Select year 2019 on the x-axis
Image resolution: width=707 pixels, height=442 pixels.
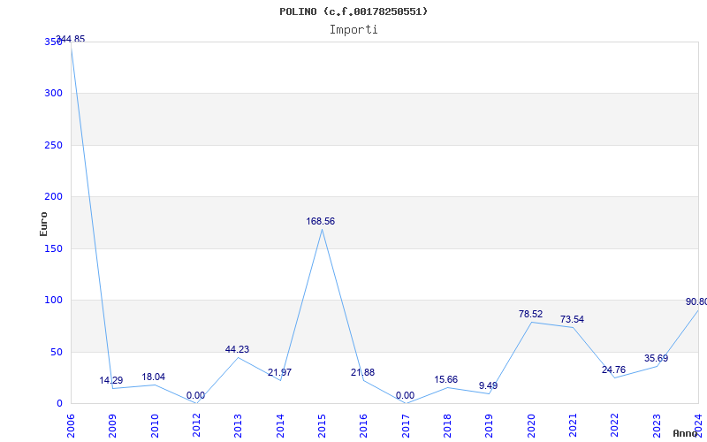pyautogui.click(x=490, y=425)
